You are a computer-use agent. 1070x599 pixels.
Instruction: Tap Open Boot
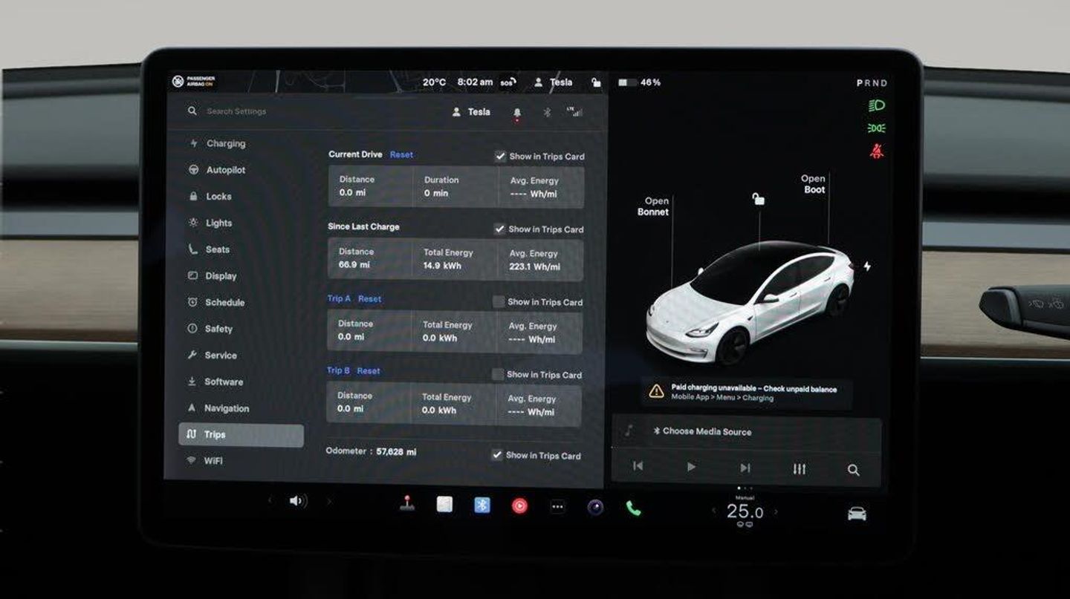(814, 184)
